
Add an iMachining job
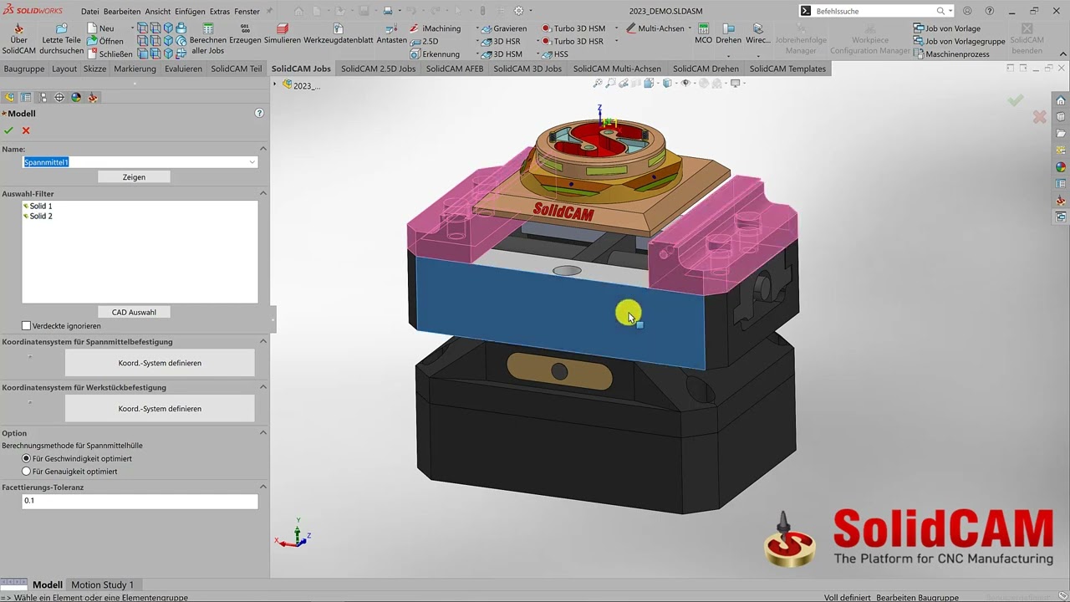pos(435,28)
